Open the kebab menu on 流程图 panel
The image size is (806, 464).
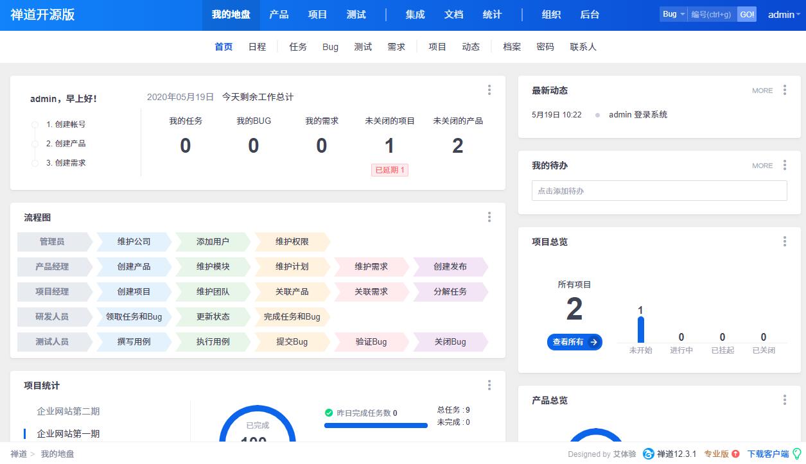[489, 217]
